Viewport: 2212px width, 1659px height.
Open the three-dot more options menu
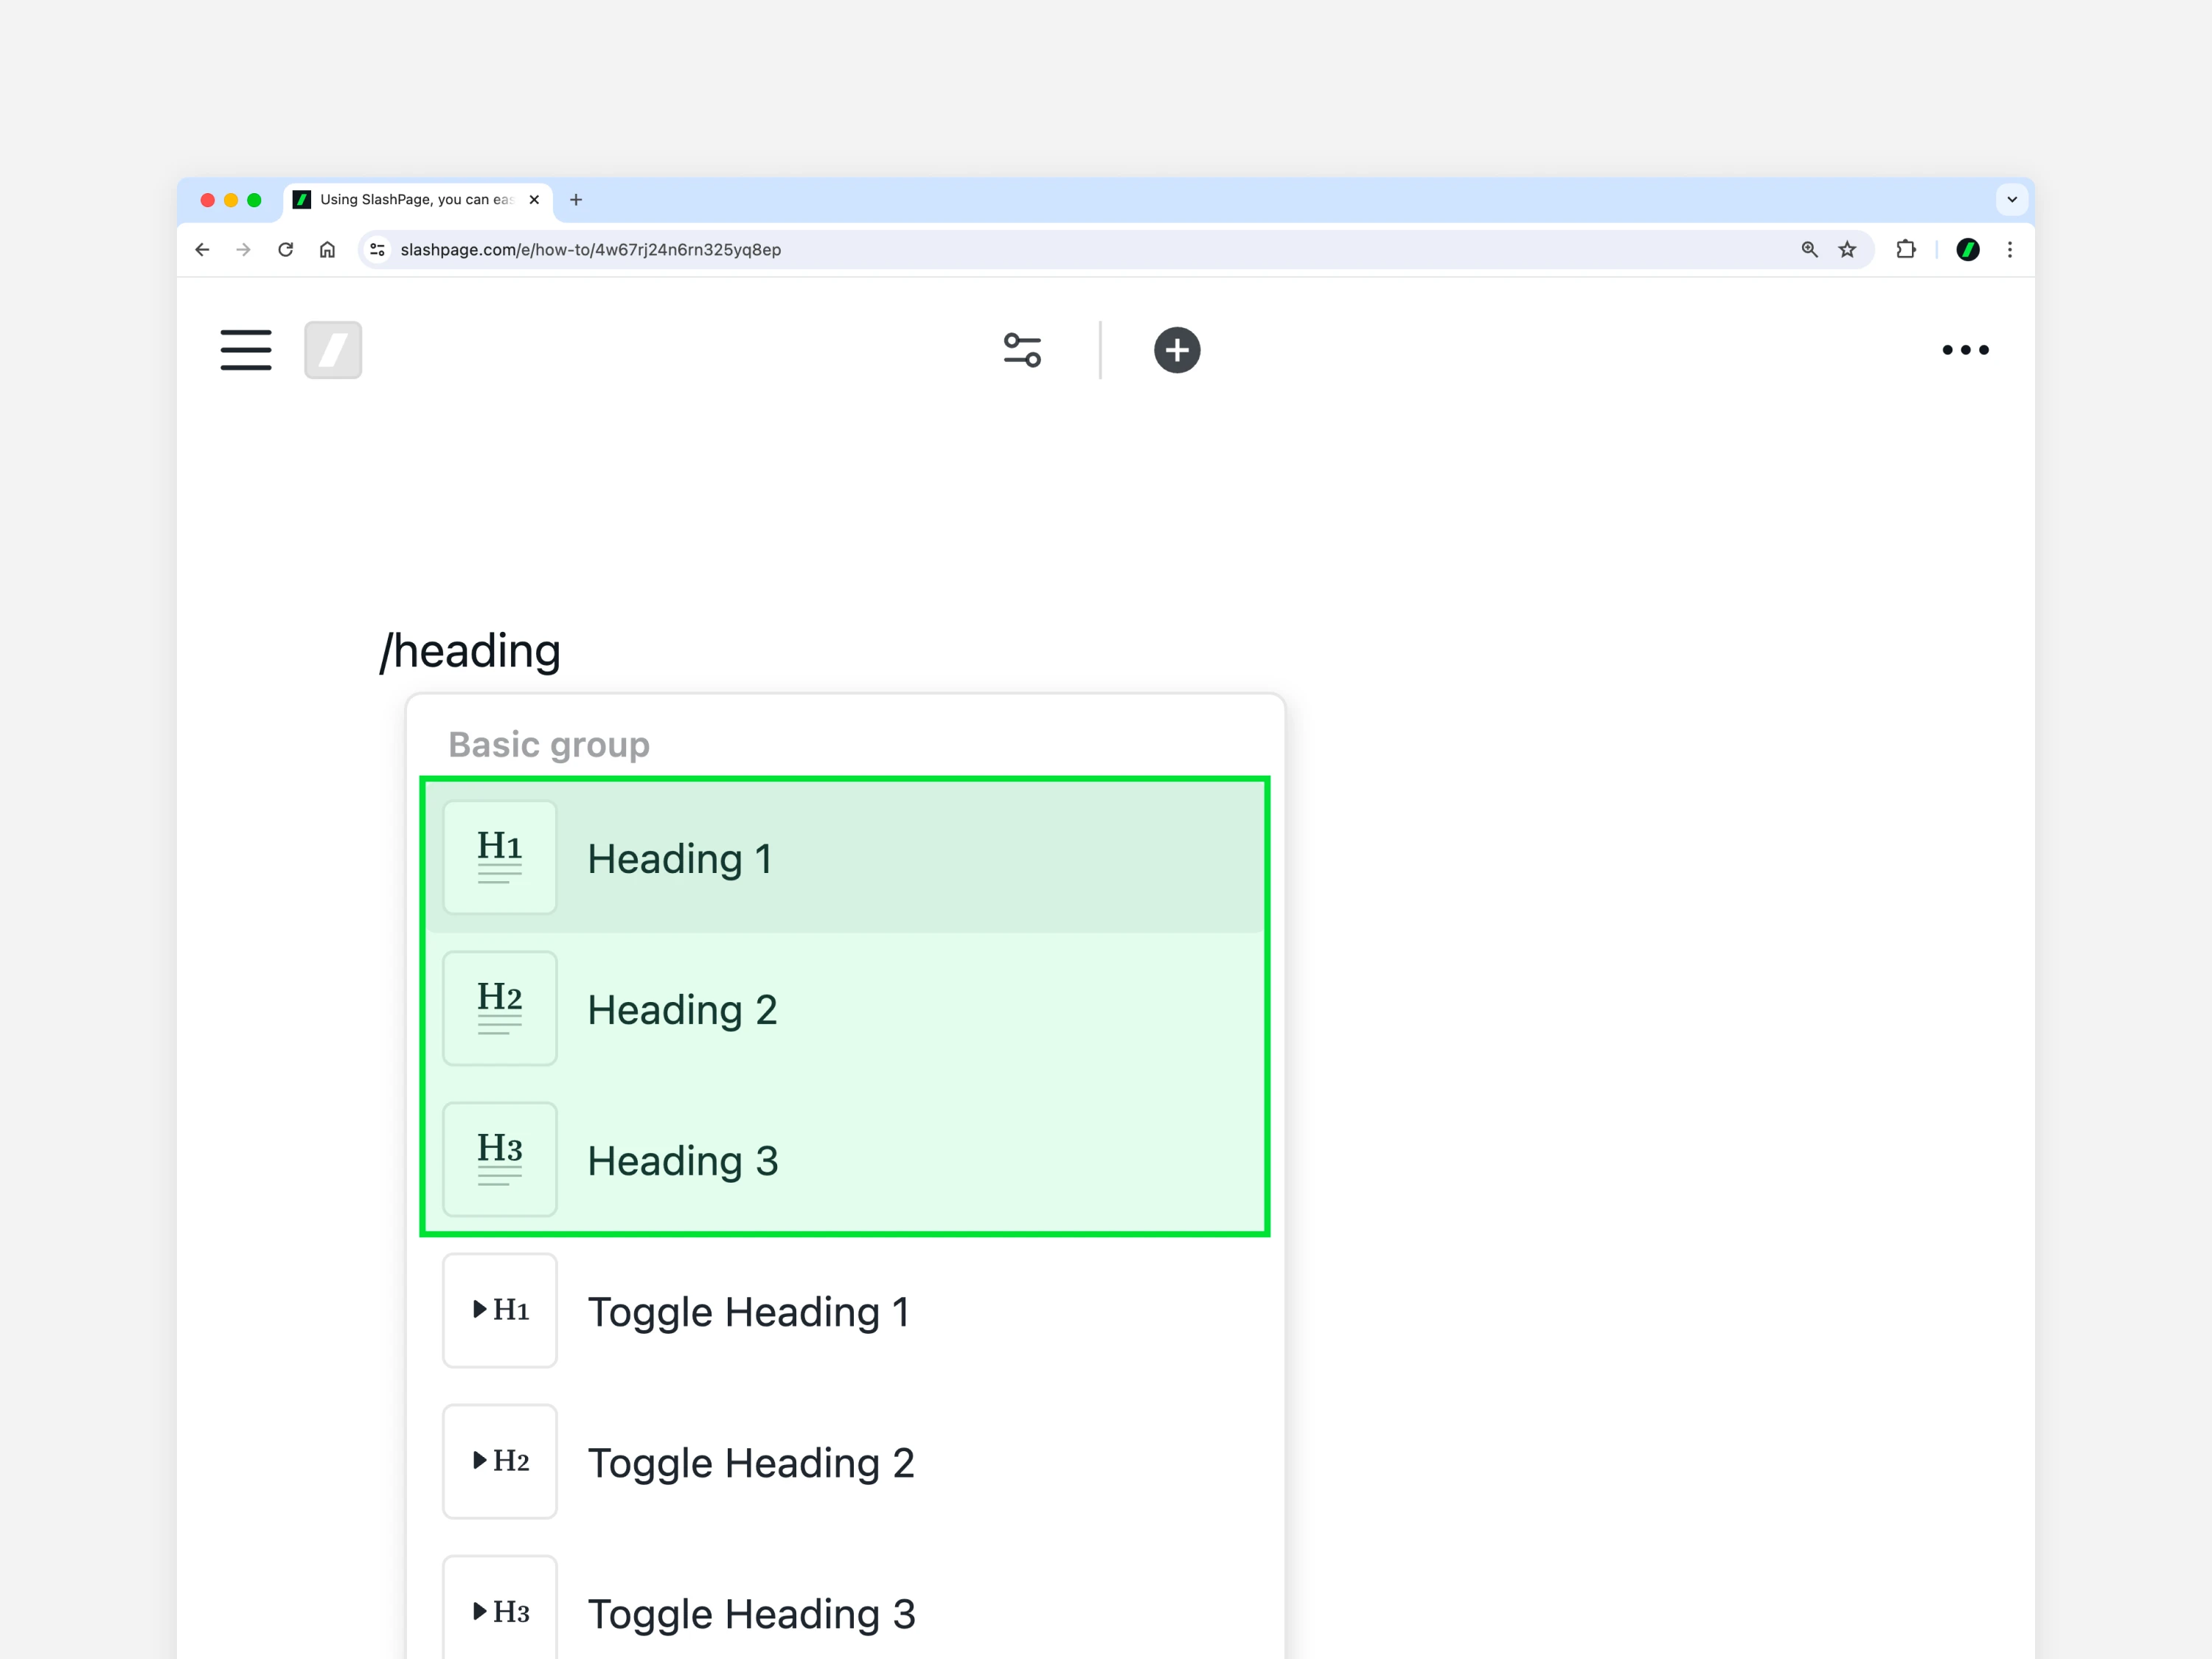coord(1965,350)
